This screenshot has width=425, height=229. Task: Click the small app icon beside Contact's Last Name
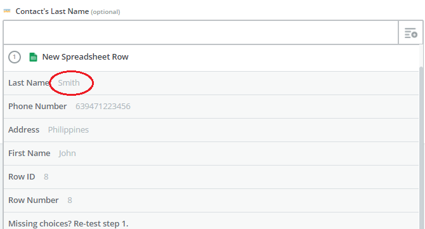(x=7, y=11)
